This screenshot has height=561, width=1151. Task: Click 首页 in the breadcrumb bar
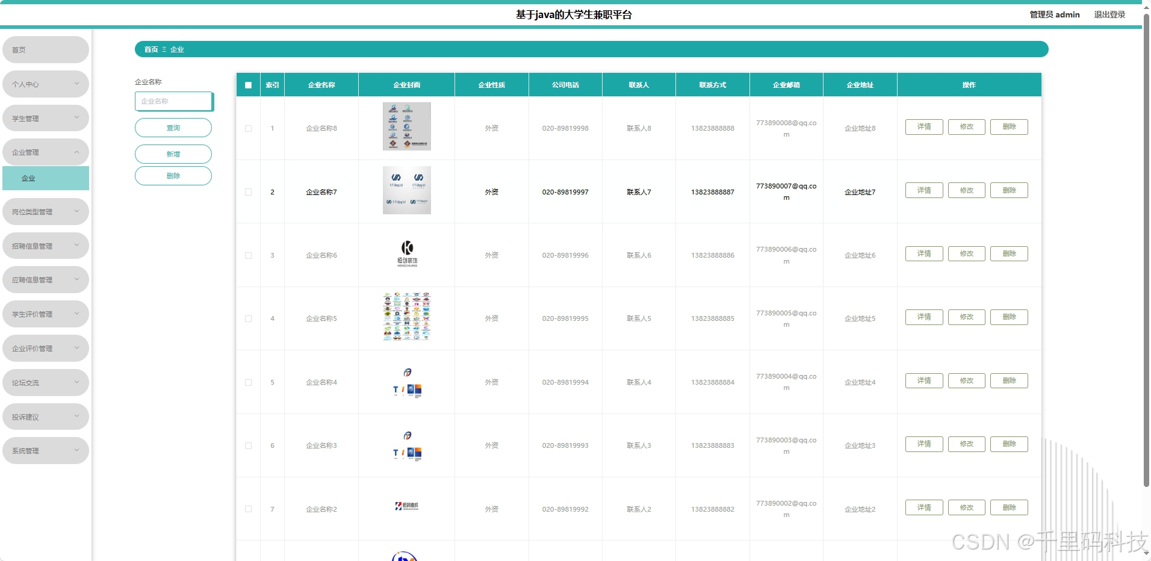pyautogui.click(x=151, y=49)
